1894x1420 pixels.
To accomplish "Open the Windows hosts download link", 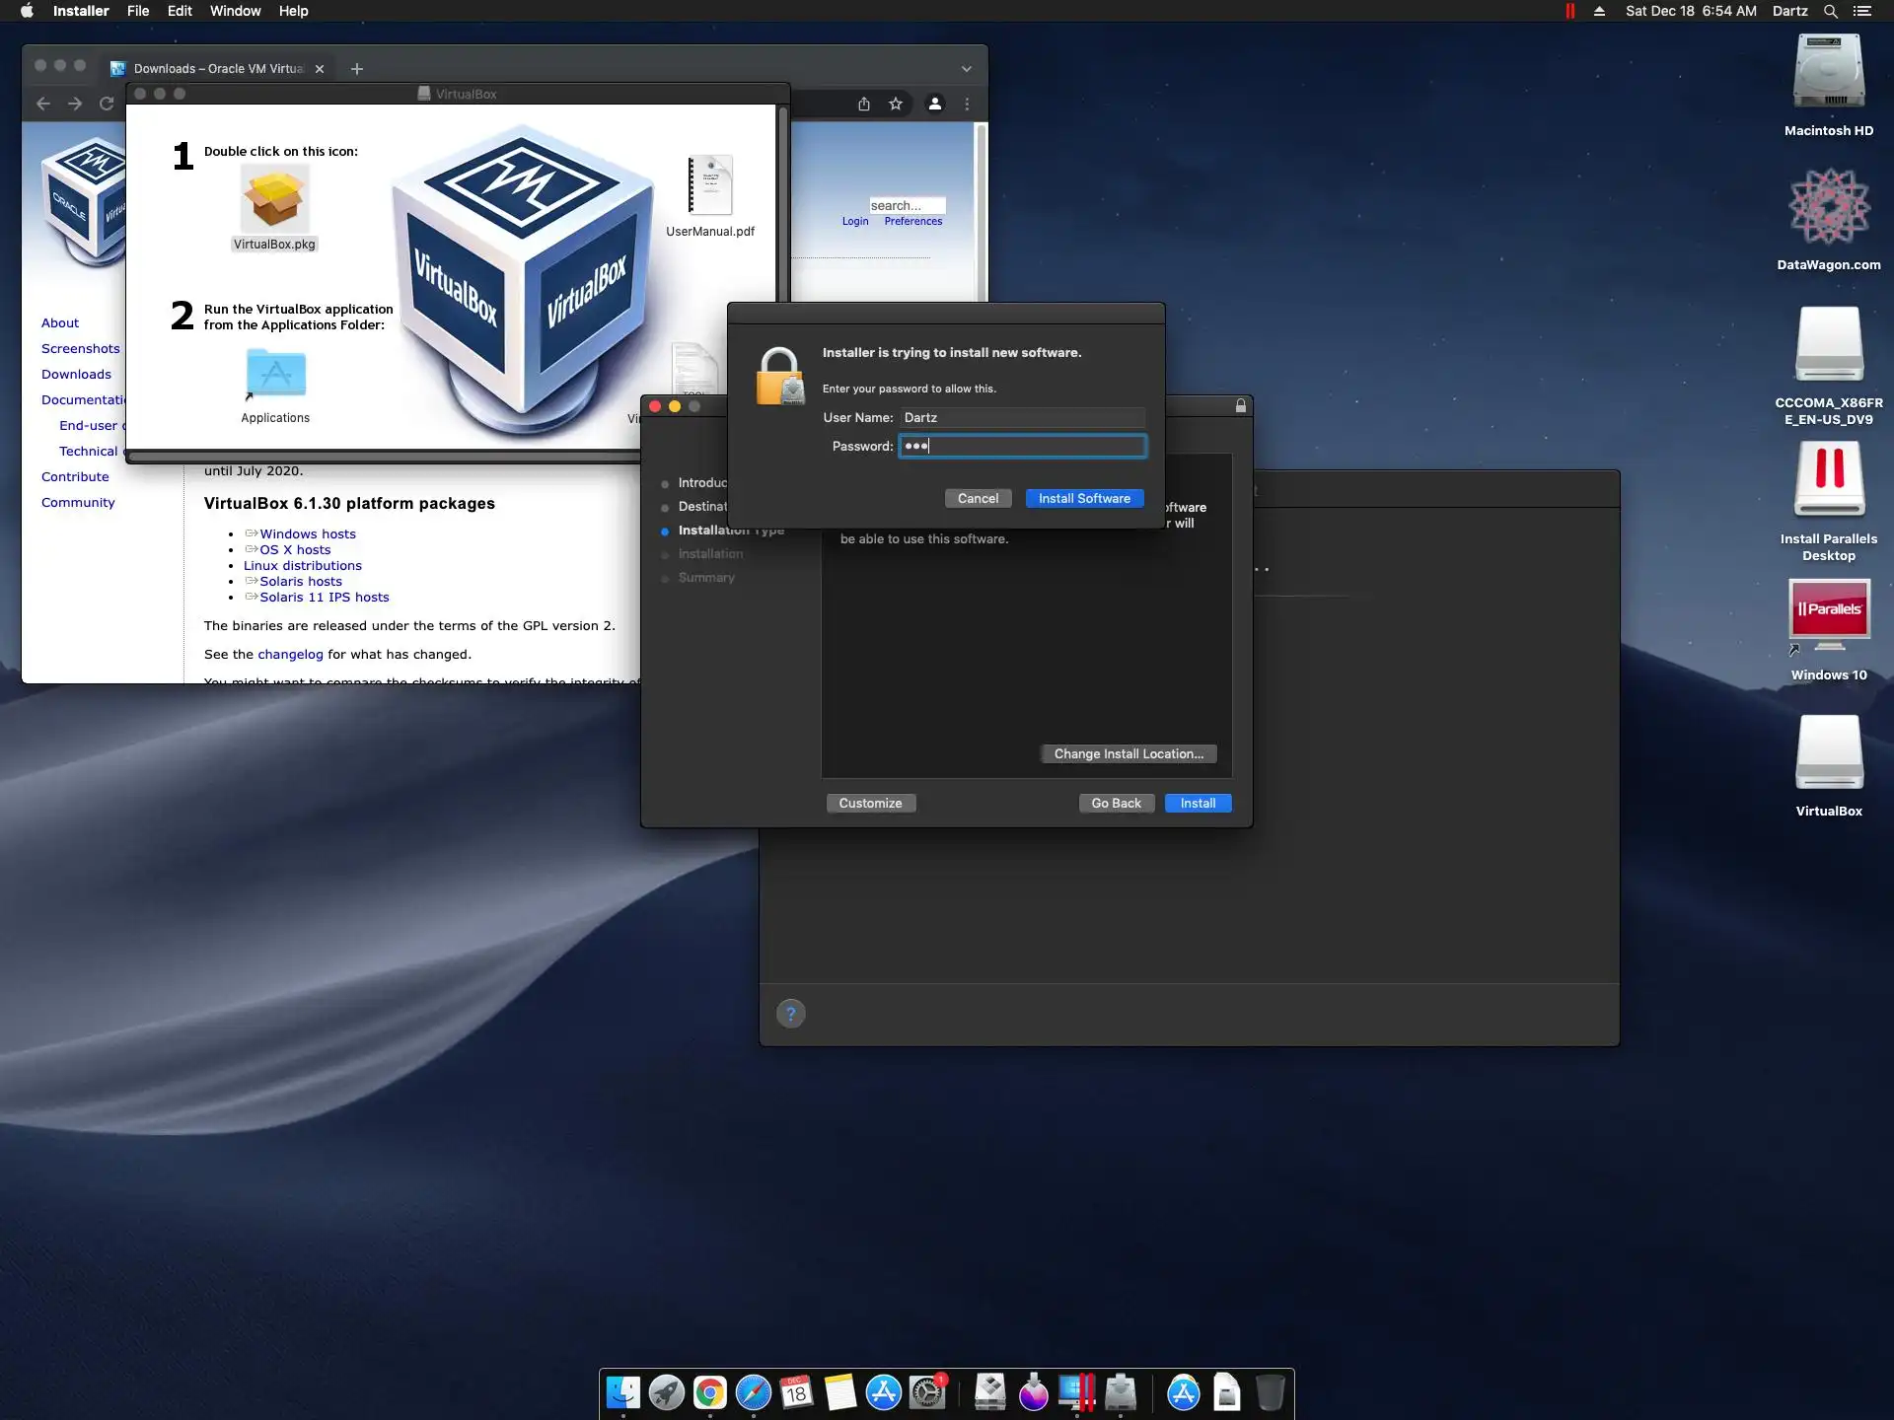I will (308, 533).
